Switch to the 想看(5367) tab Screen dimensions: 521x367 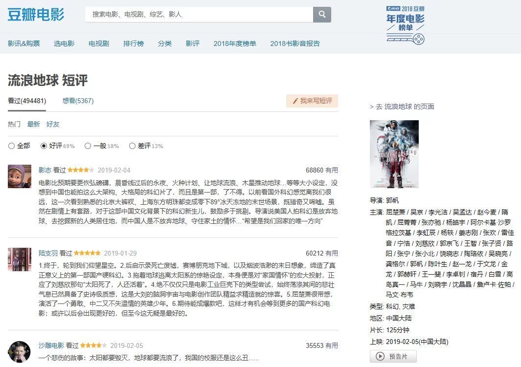[78, 101]
